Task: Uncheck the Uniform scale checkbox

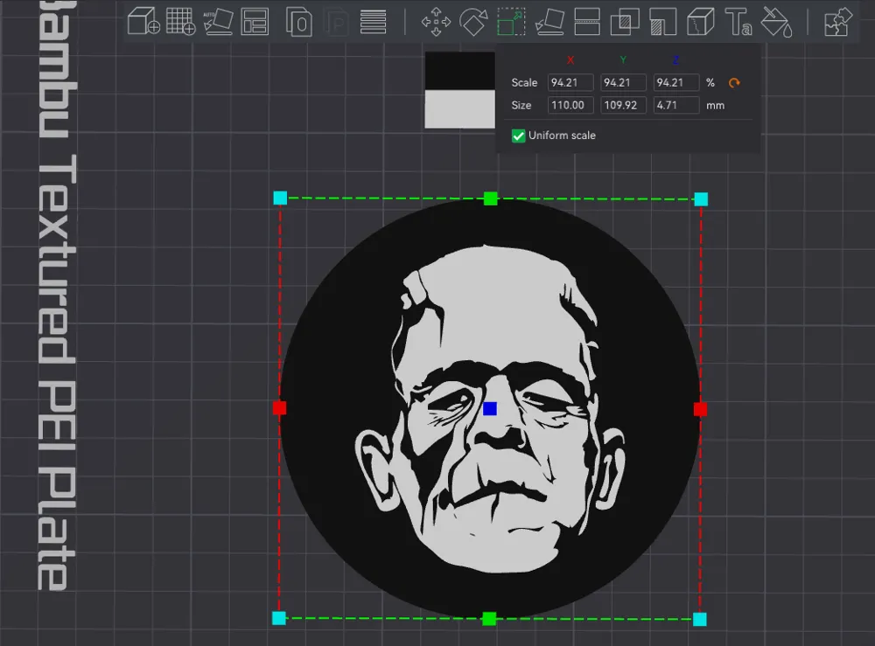Action: click(519, 135)
